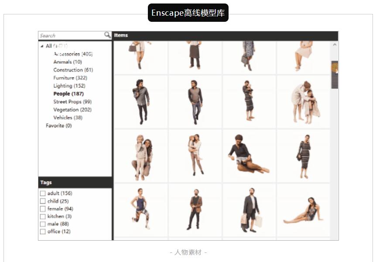Choose the Vegetation (202) category
Screen dimensions: 376x262
[x=72, y=109]
